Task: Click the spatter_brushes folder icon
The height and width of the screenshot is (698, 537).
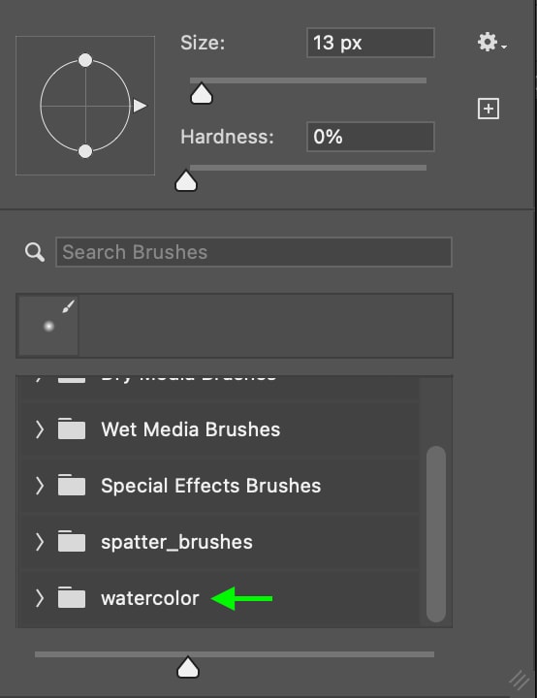Action: [71, 541]
